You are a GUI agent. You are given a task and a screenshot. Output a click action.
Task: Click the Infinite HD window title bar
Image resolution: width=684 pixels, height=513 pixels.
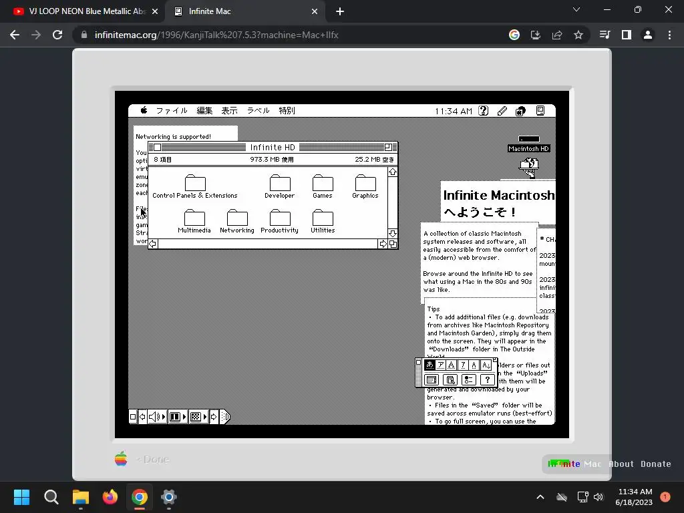(x=273, y=147)
